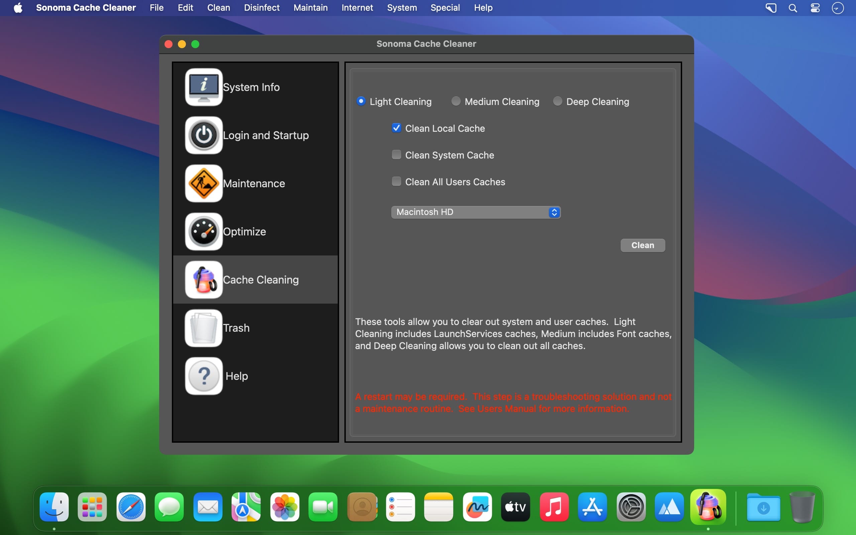
Task: Open the Special menu
Action: click(445, 8)
